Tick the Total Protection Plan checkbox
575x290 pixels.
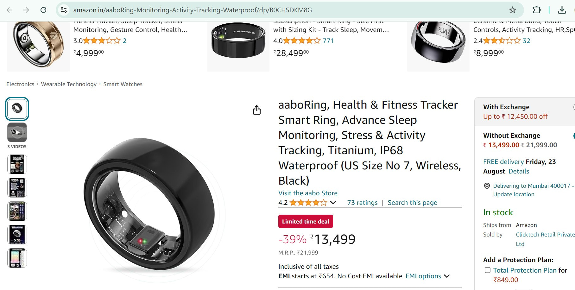(x=488, y=270)
